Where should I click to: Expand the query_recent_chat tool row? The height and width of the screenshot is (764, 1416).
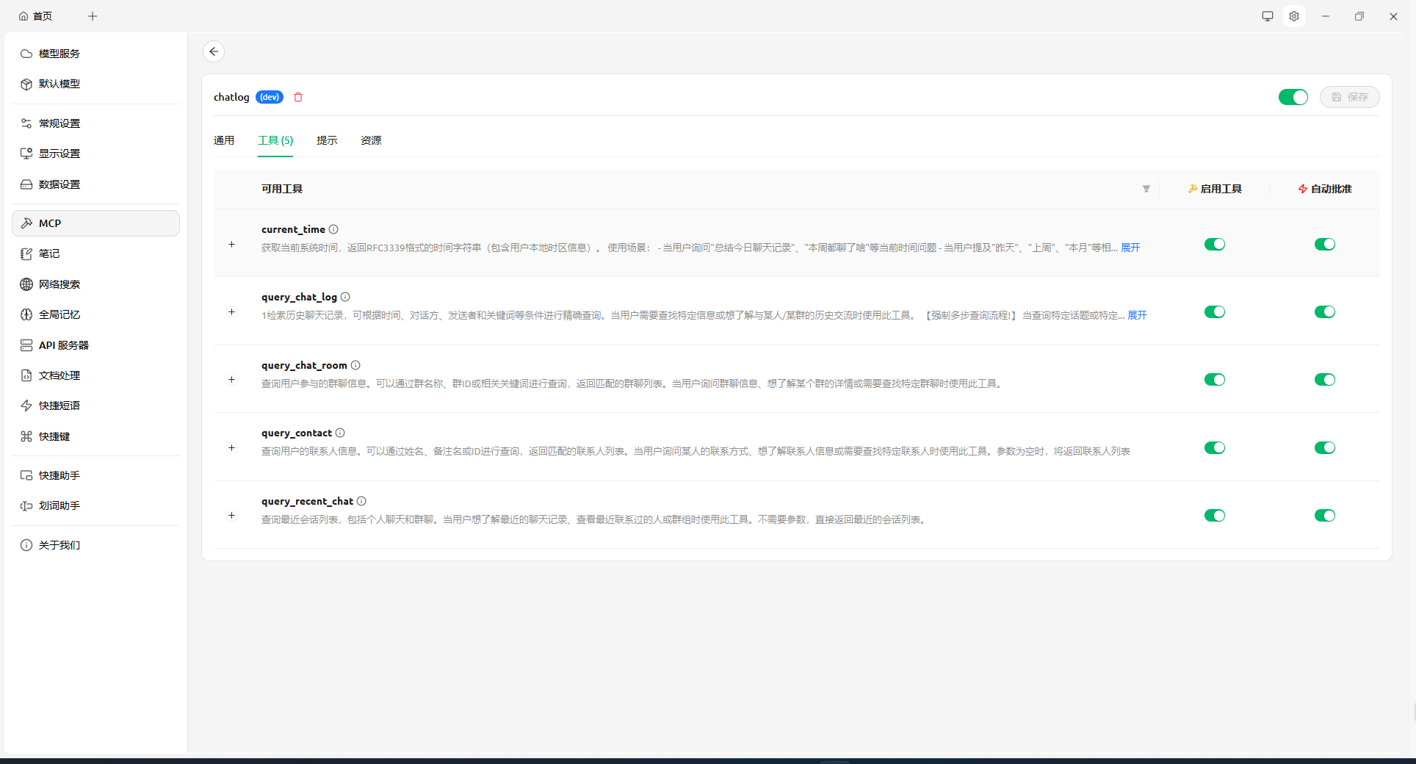(231, 516)
